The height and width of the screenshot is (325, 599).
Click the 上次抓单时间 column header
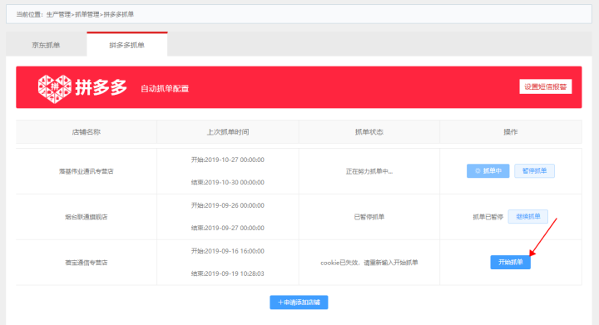pyautogui.click(x=228, y=132)
